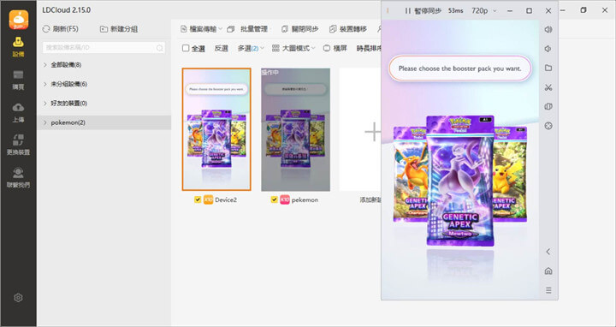This screenshot has height=327, width=616.
Task: Click 關閉同步 to turn off sync
Action: (299, 29)
